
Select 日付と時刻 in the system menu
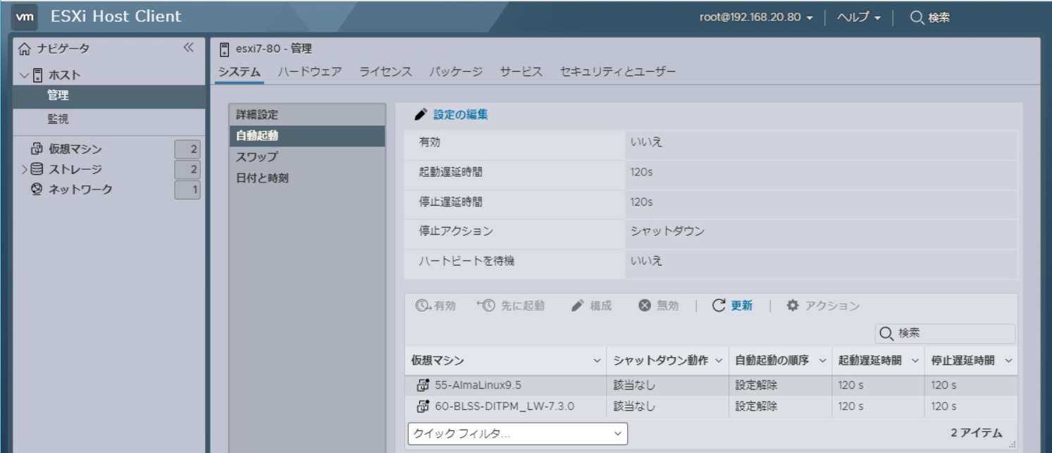(x=307, y=178)
